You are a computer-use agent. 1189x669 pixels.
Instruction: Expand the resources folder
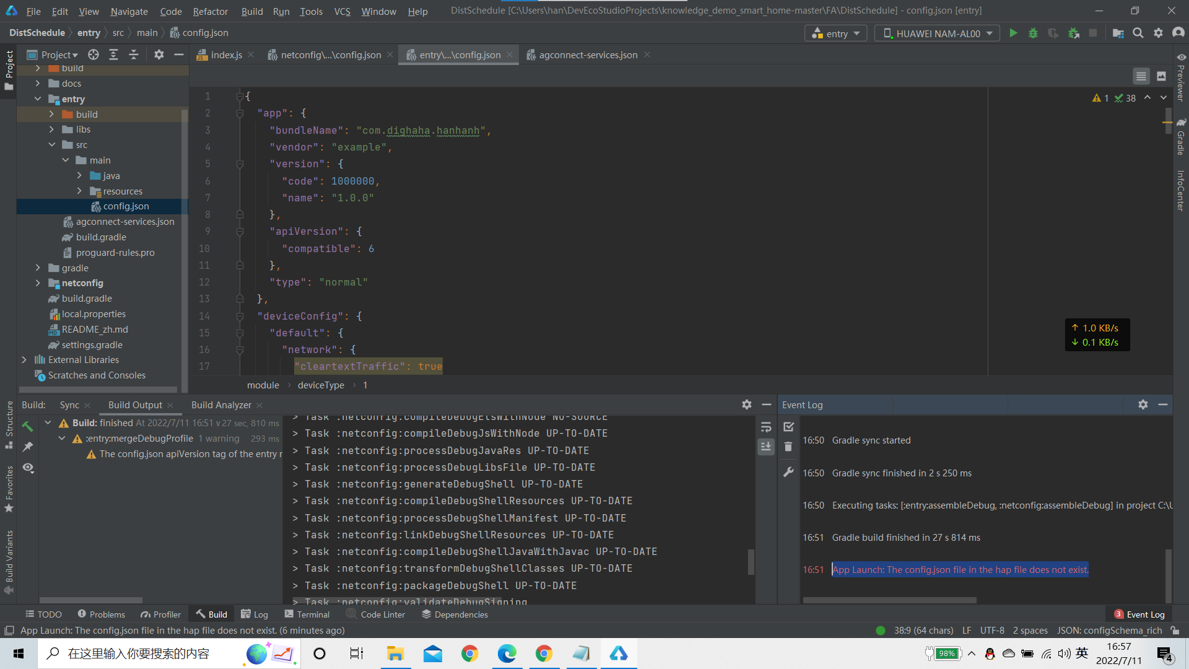79,191
